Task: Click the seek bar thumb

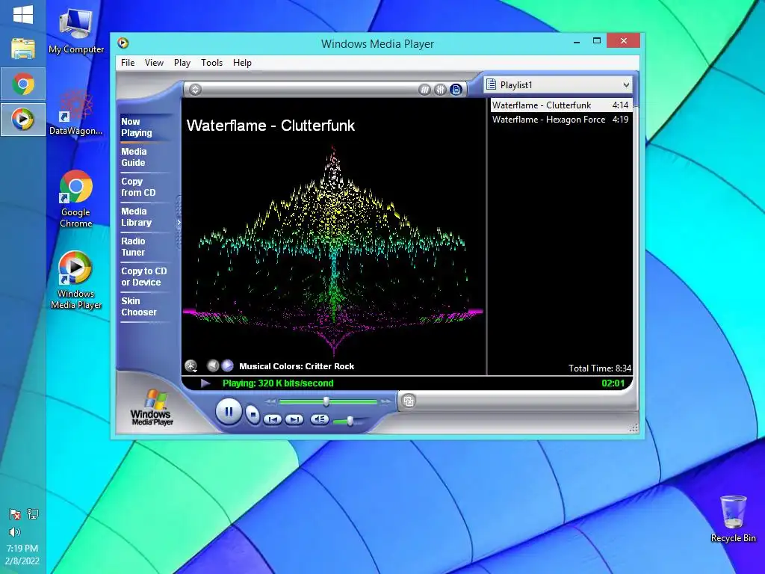Action: pyautogui.click(x=326, y=401)
